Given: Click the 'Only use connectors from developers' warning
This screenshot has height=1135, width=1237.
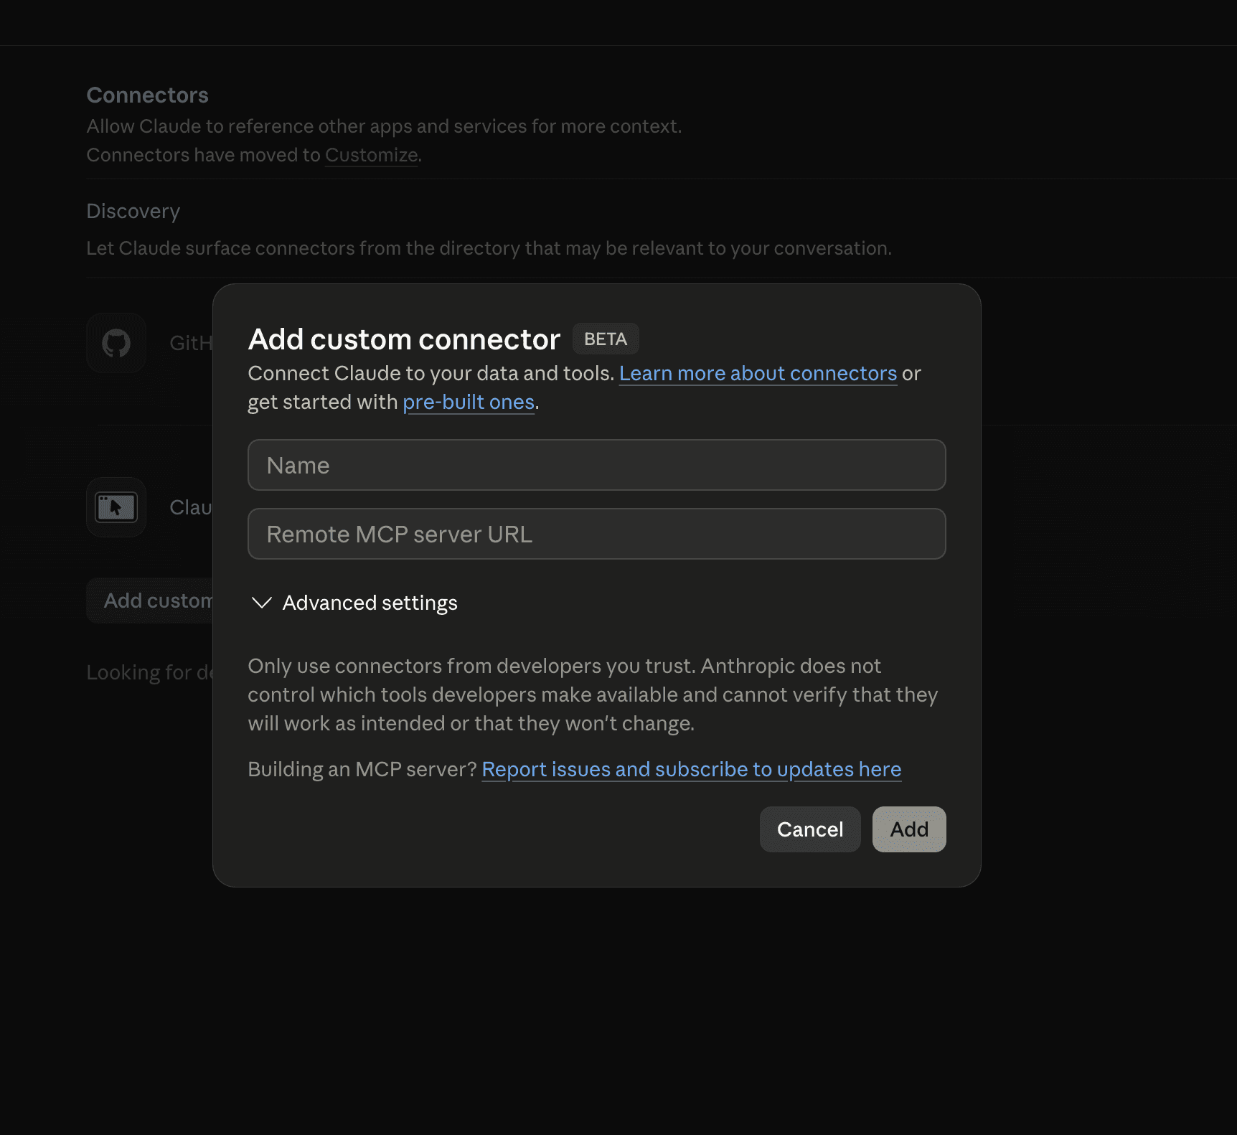Looking at the screenshot, I should pos(593,694).
